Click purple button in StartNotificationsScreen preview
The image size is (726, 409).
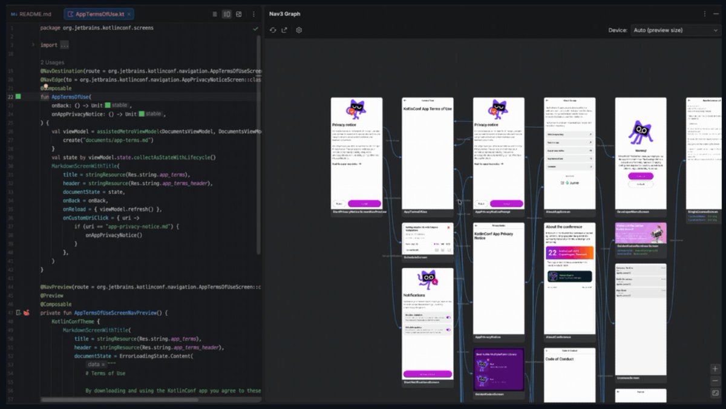(x=428, y=374)
